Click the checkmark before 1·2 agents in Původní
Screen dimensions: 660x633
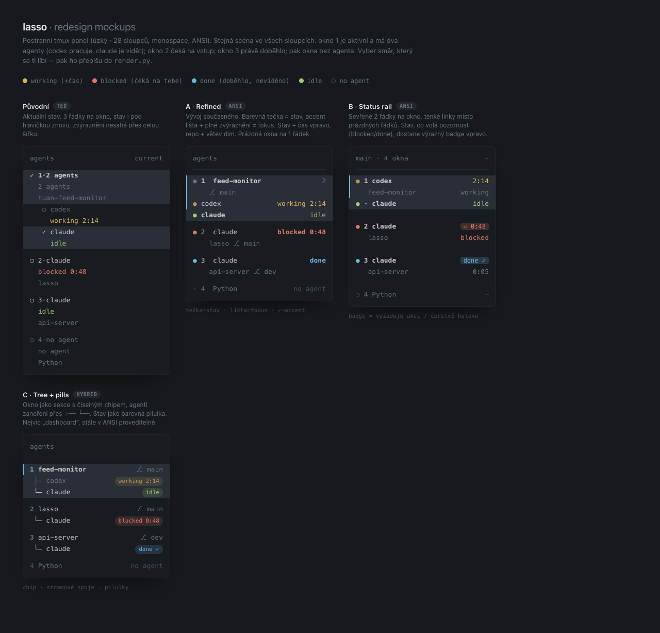click(32, 175)
